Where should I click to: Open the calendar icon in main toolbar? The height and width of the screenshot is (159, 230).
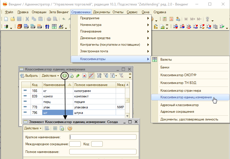tap(171, 19)
